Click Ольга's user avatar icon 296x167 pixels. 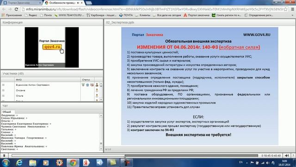(x=97, y=96)
